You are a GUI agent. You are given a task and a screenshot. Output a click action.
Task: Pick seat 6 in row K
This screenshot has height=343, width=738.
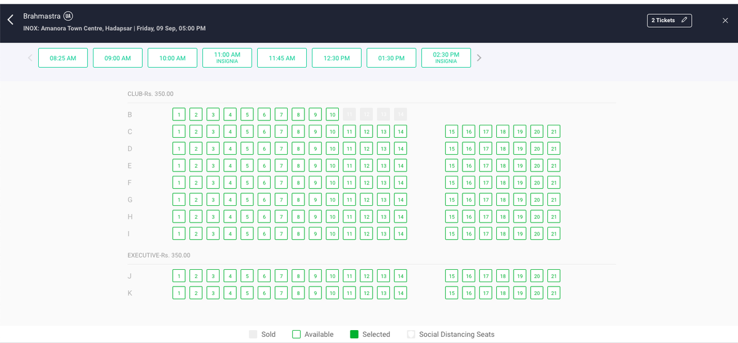[264, 293]
